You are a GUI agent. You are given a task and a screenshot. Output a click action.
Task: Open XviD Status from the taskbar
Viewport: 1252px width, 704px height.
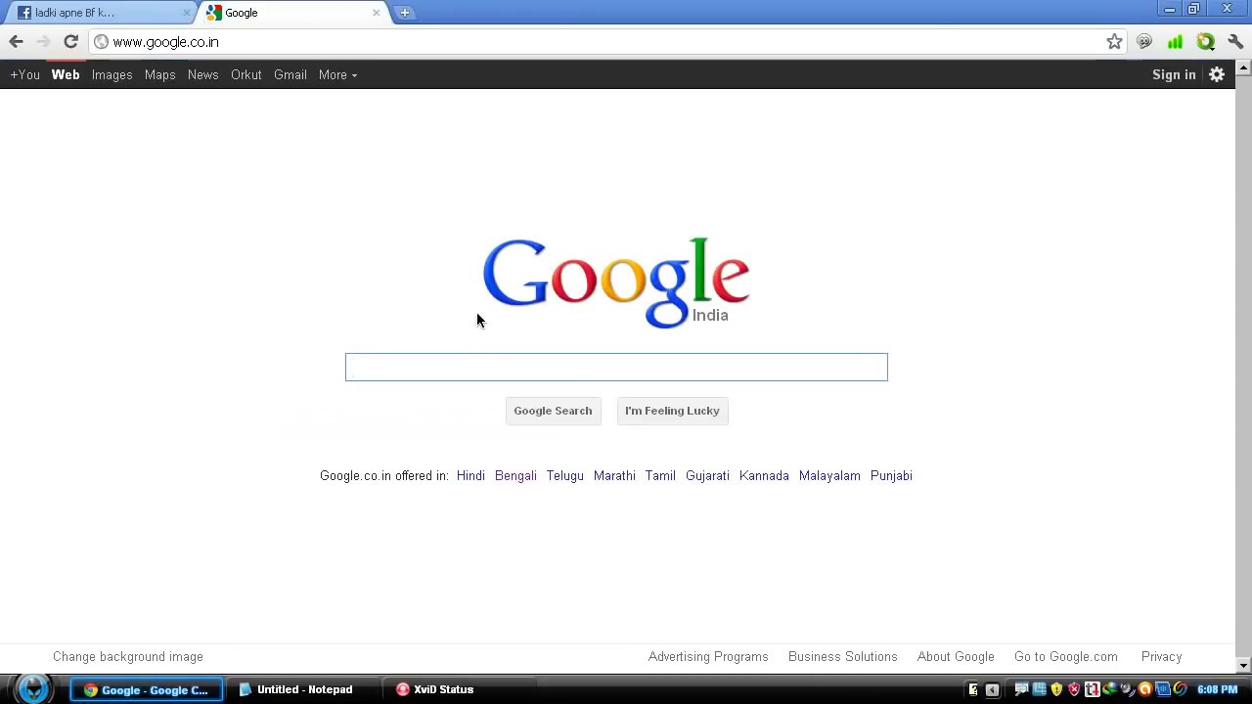coord(460,689)
